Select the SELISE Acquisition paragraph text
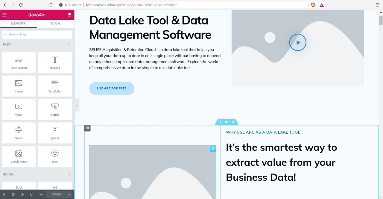This screenshot has height=199, width=383. 155,59
